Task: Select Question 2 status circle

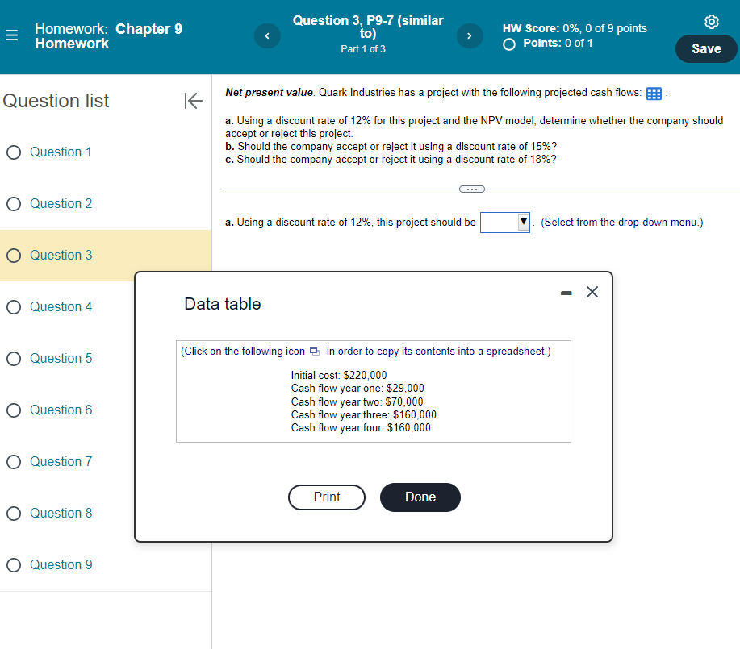Action: pos(14,204)
